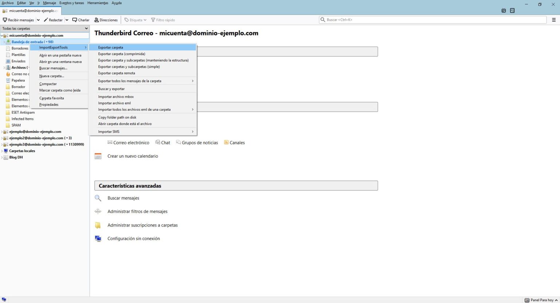Select Compactar in context menu
This screenshot has width=560, height=303.
(x=59, y=84)
